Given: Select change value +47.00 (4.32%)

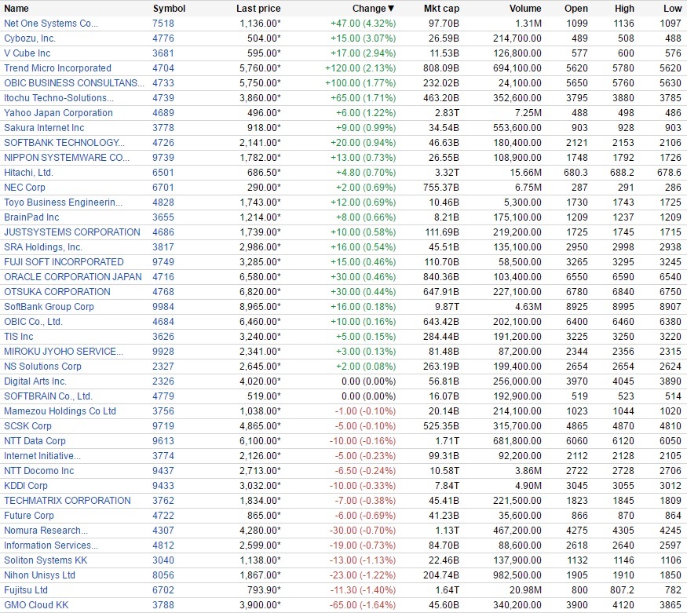Looking at the screenshot, I should point(364,24).
